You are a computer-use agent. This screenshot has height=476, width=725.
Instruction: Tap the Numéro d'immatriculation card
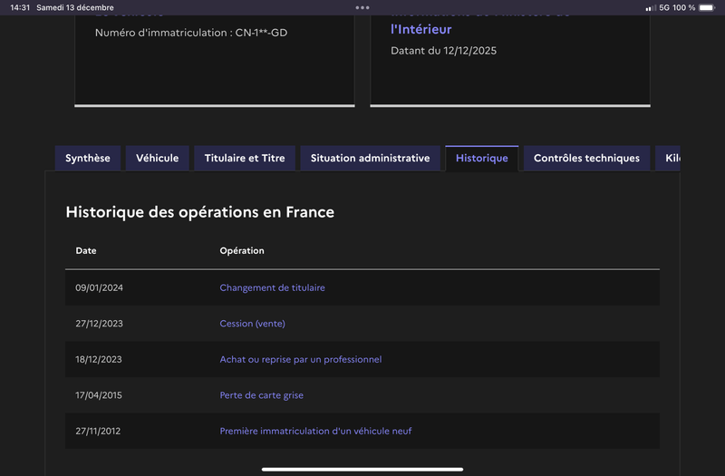click(x=214, y=54)
